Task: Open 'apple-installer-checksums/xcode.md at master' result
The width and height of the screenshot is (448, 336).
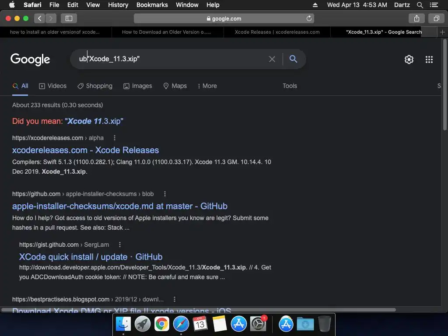Action: pyautogui.click(x=120, y=206)
